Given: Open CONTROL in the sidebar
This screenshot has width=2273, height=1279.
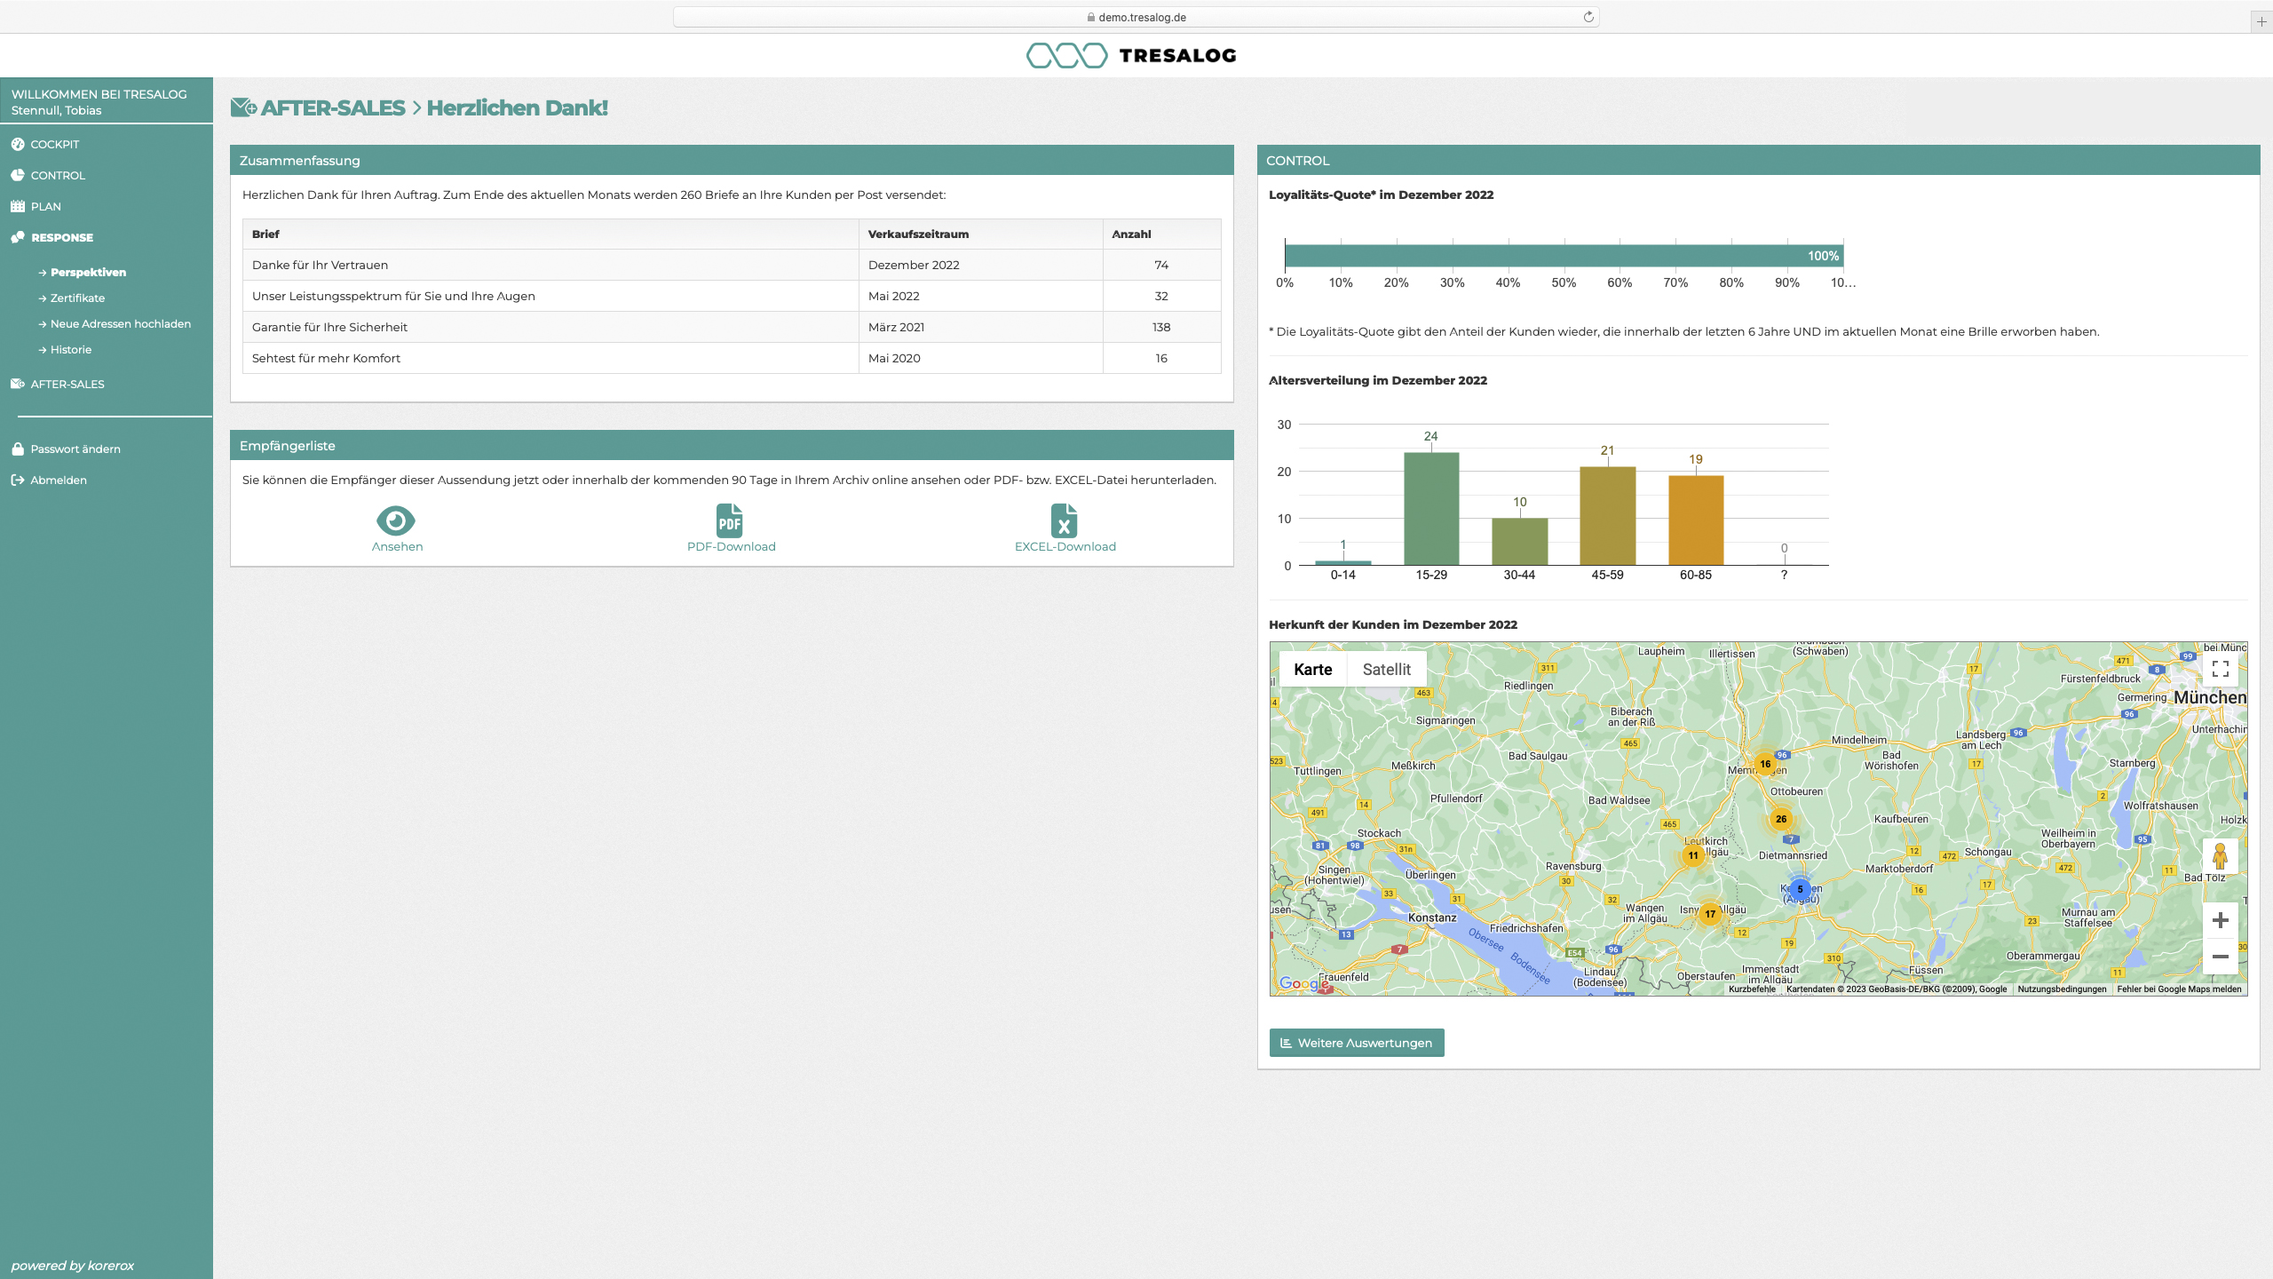Looking at the screenshot, I should click(x=58, y=175).
